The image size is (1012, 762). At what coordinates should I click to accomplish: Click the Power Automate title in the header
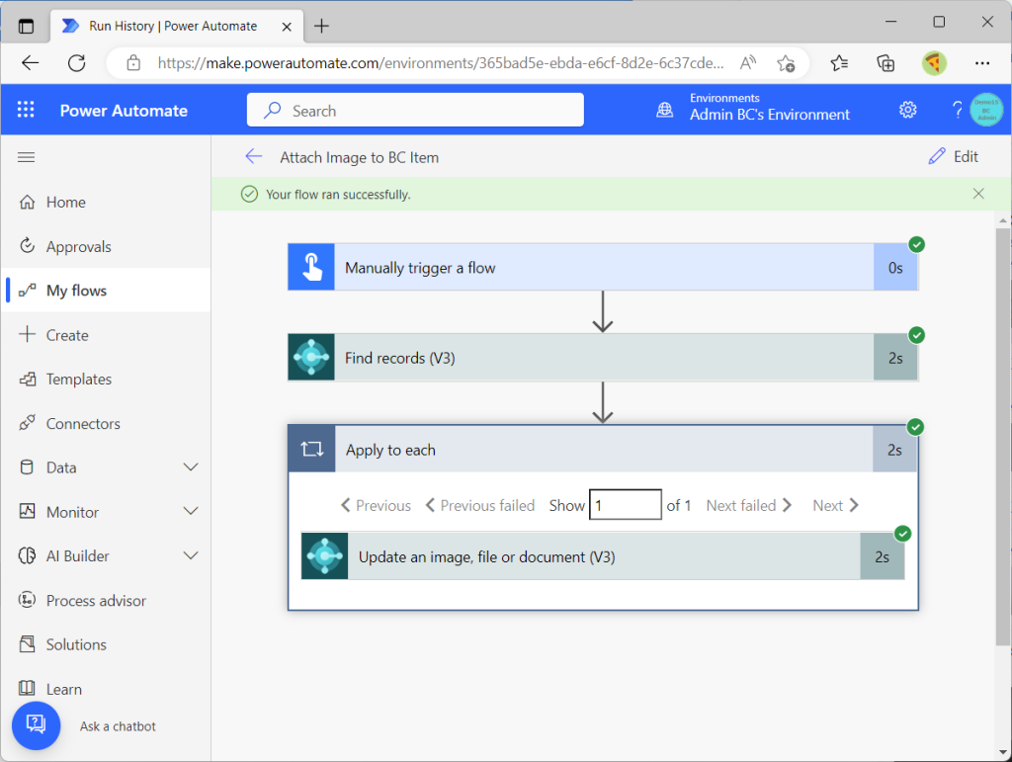(x=124, y=111)
